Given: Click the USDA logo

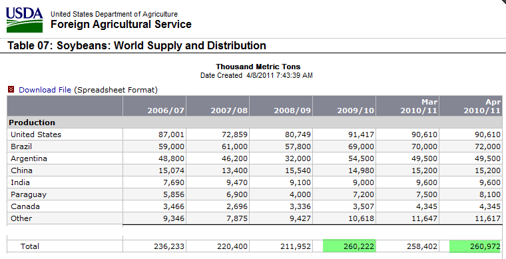Looking at the screenshot, I should [24, 20].
